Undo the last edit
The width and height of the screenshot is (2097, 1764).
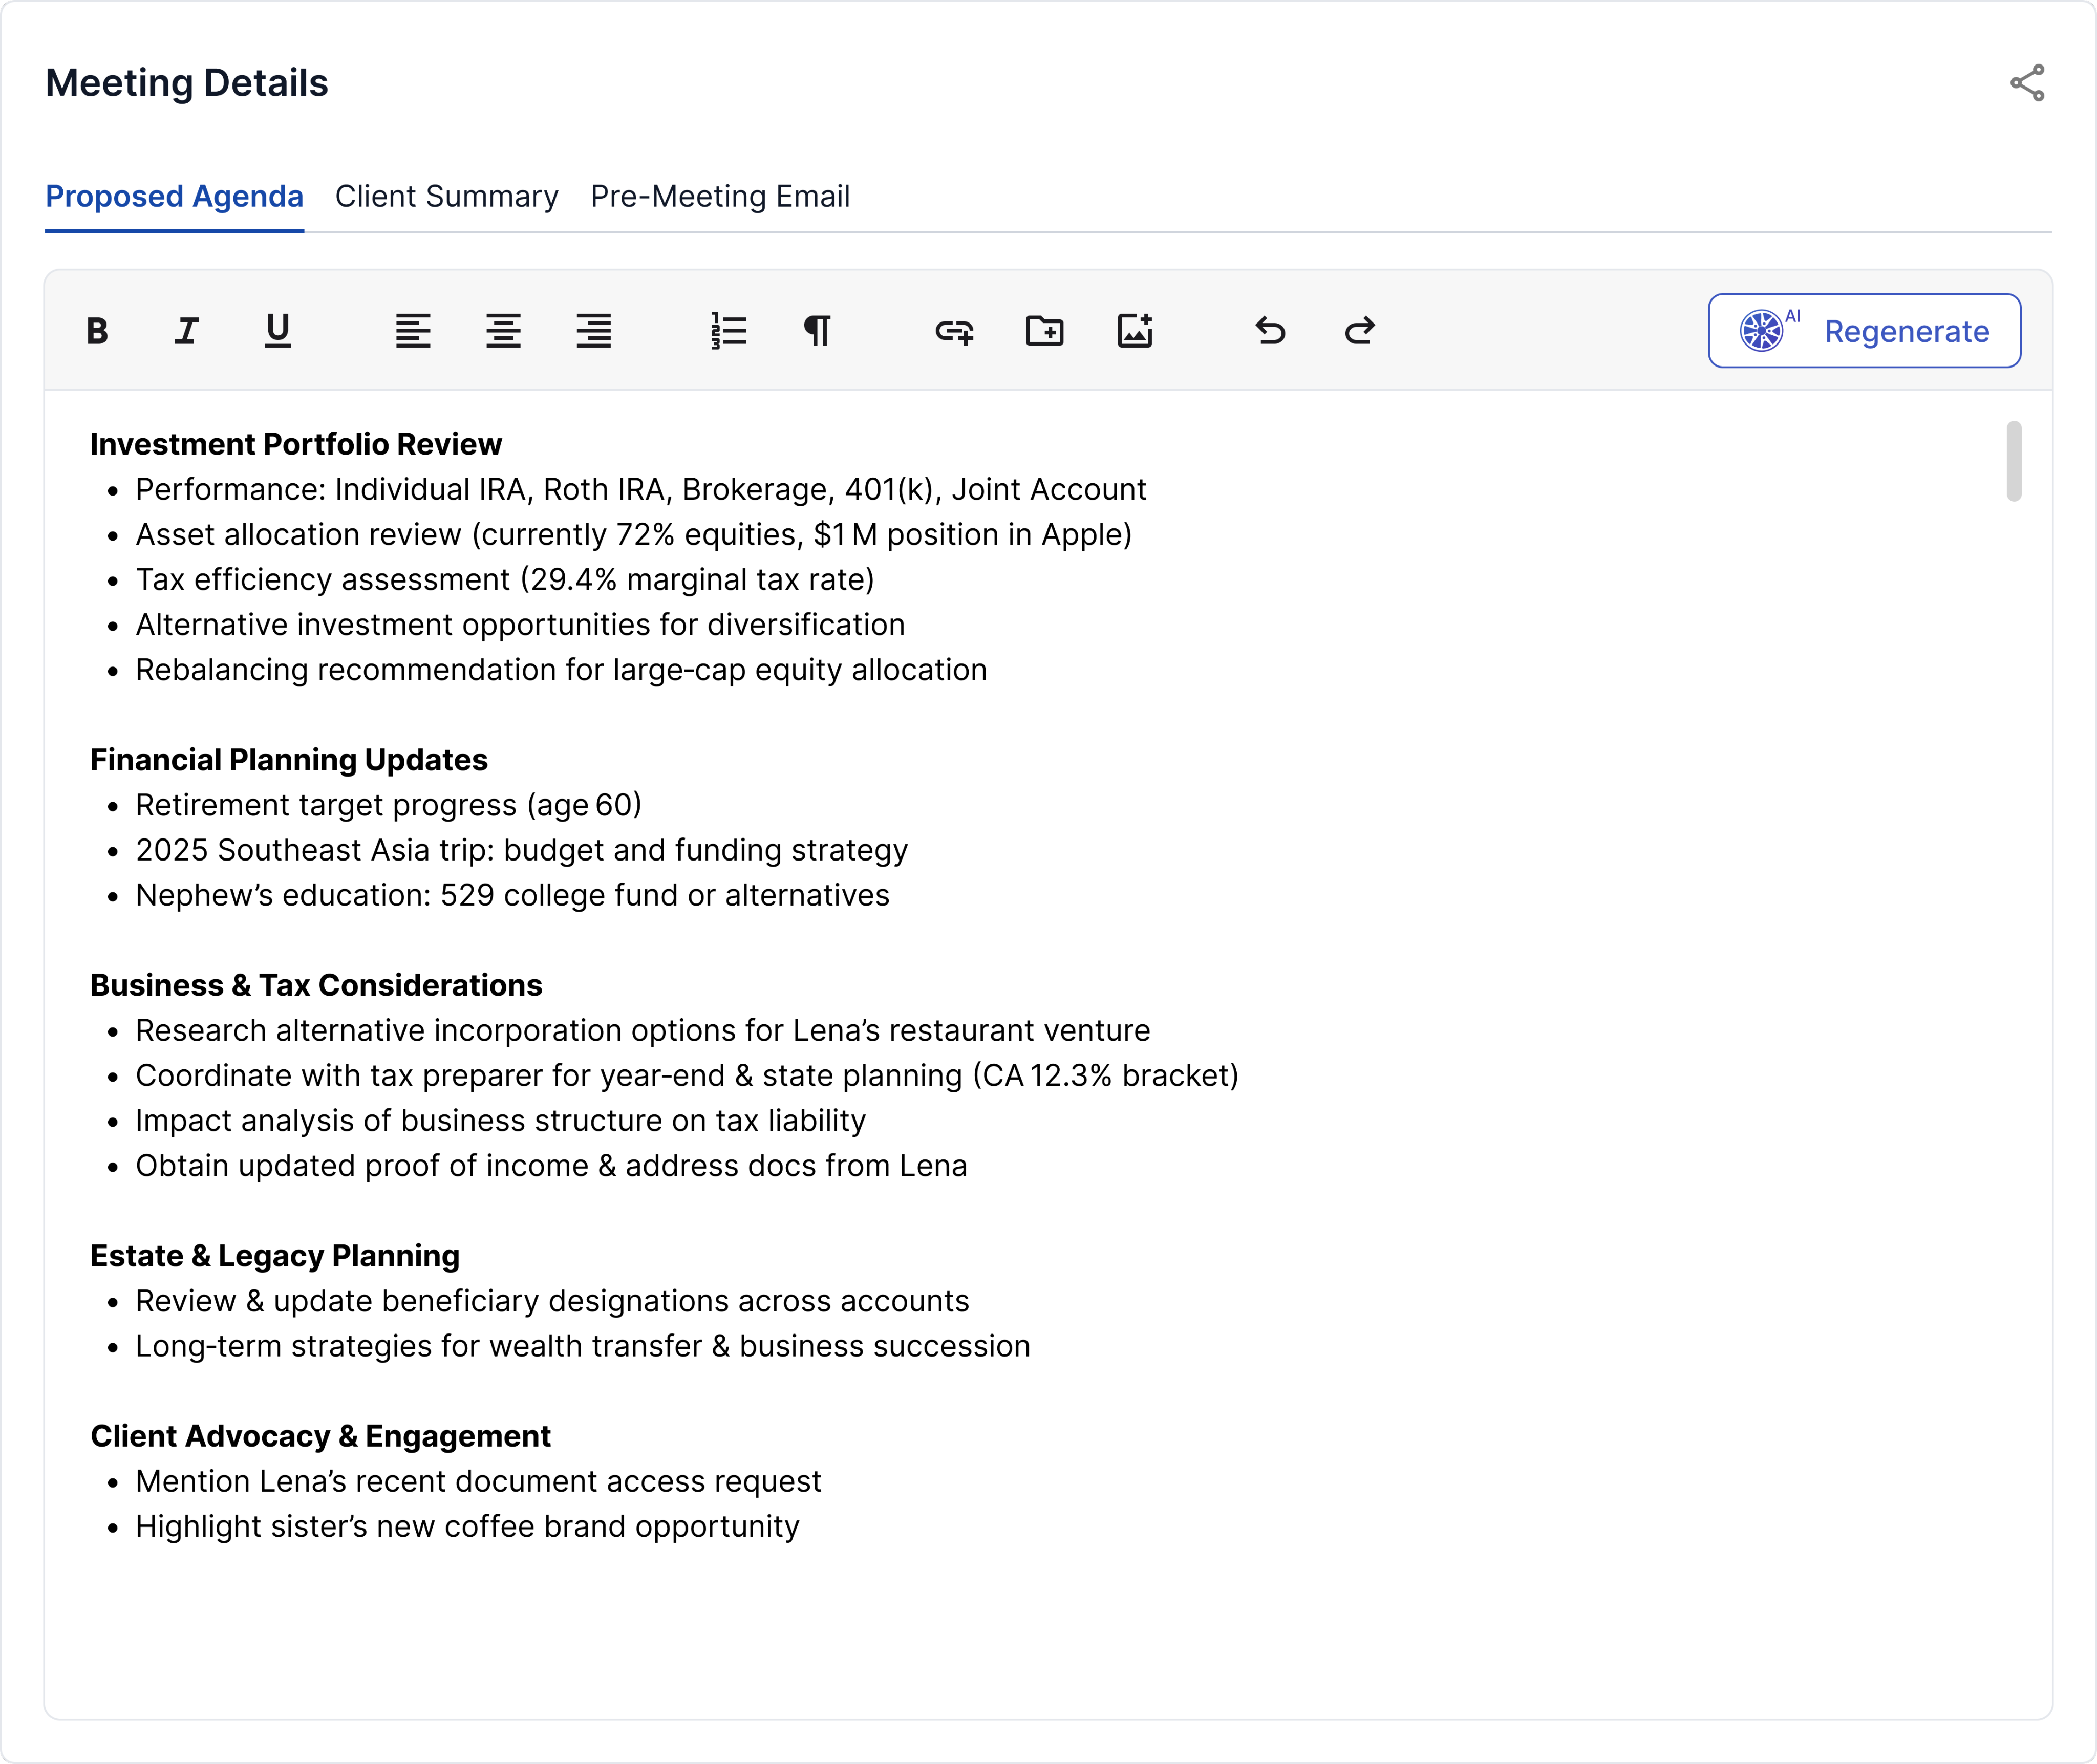1270,331
